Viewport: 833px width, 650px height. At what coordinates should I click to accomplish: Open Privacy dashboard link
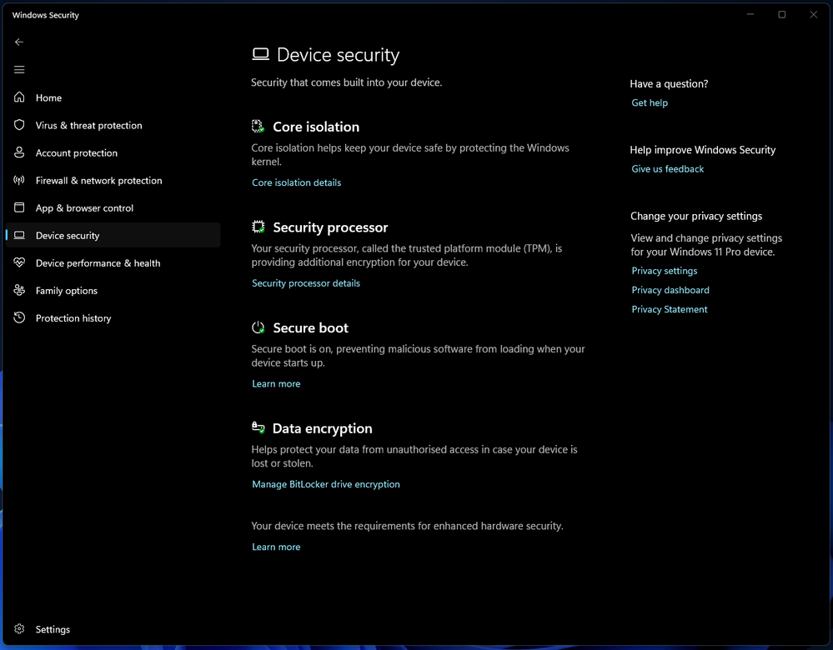[670, 290]
